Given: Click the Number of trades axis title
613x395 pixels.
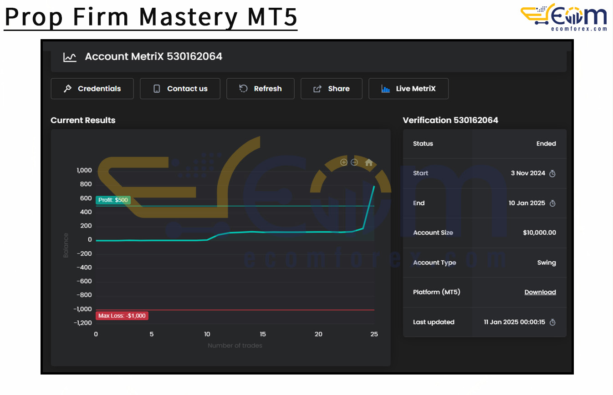Looking at the screenshot, I should [235, 345].
